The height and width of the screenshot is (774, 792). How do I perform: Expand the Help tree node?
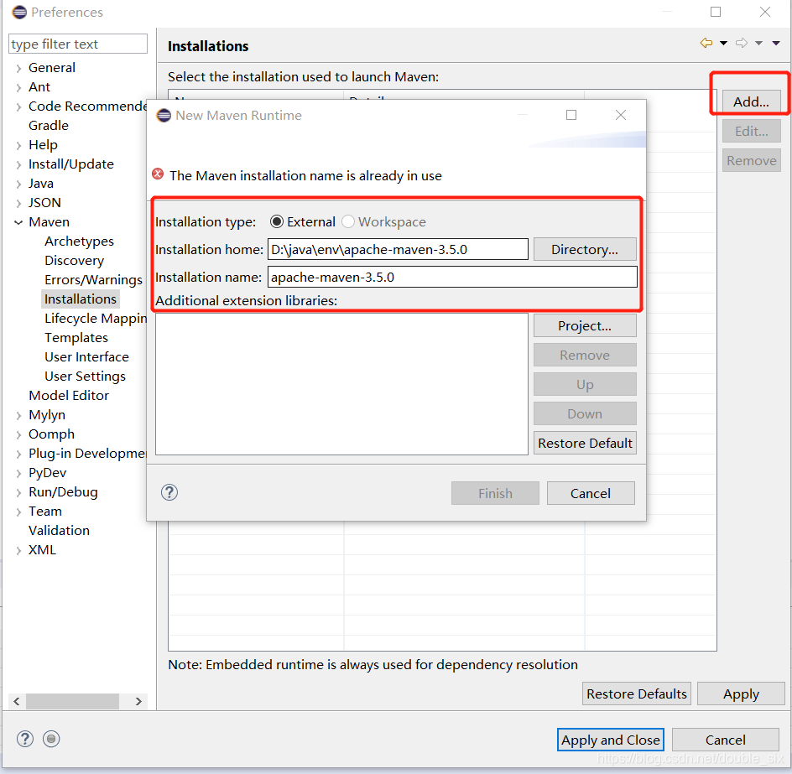(x=18, y=145)
